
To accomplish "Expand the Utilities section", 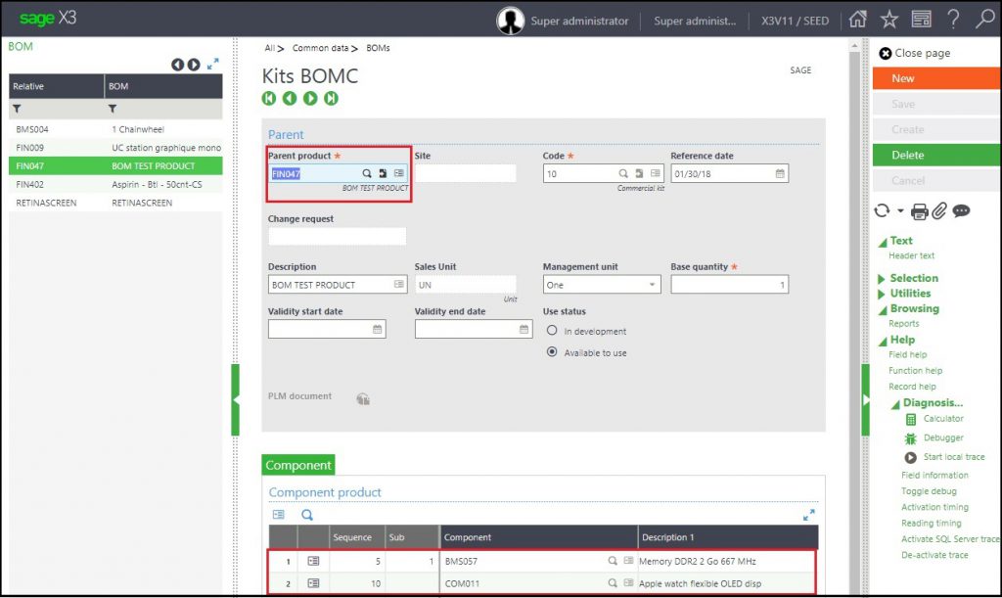I will click(882, 294).
